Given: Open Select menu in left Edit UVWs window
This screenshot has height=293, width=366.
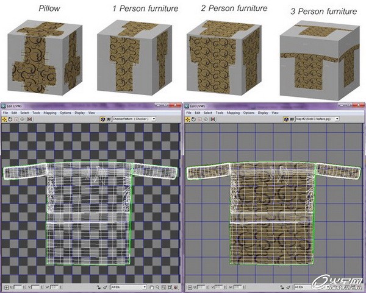Looking at the screenshot, I should point(24,113).
